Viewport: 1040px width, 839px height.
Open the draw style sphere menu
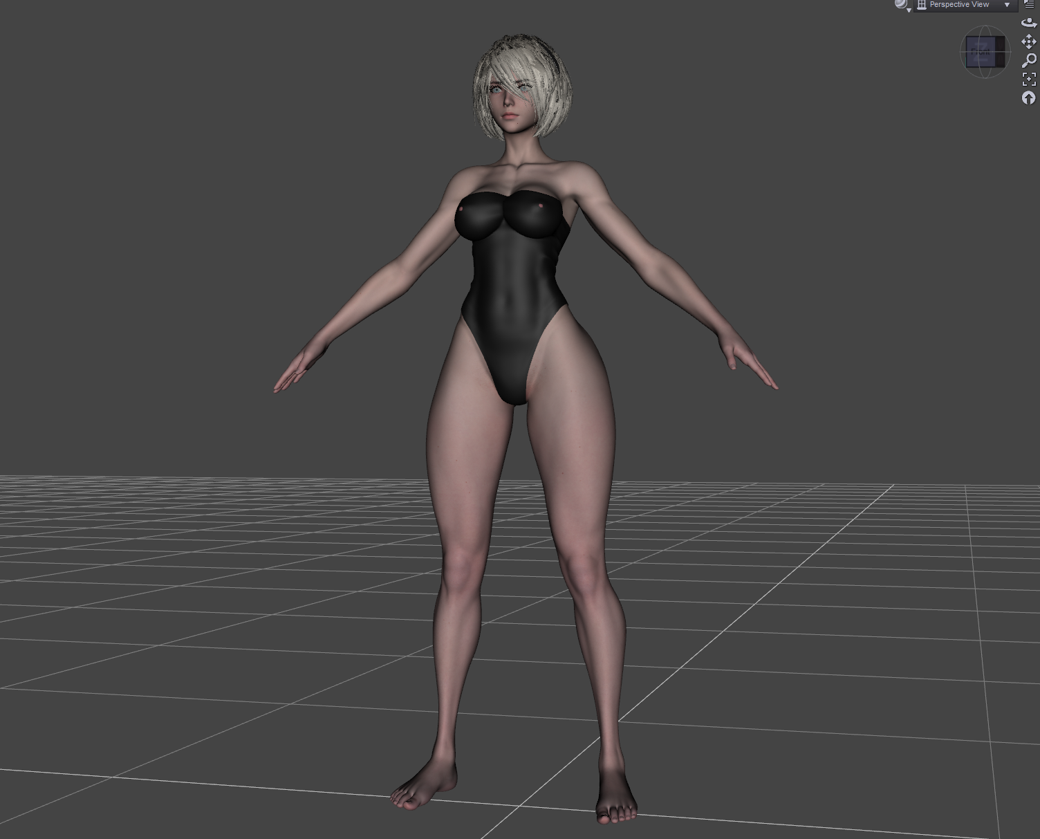[902, 5]
